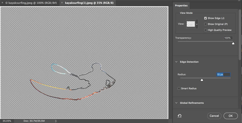Enable Show Original (P)
Screen dimensions: 242x123
[205, 24]
